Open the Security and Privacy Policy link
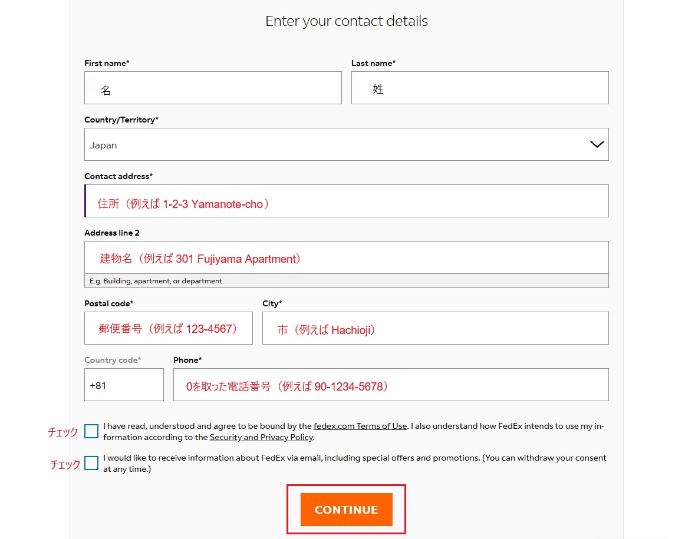Screen dimensions: 695x539 click(261, 437)
